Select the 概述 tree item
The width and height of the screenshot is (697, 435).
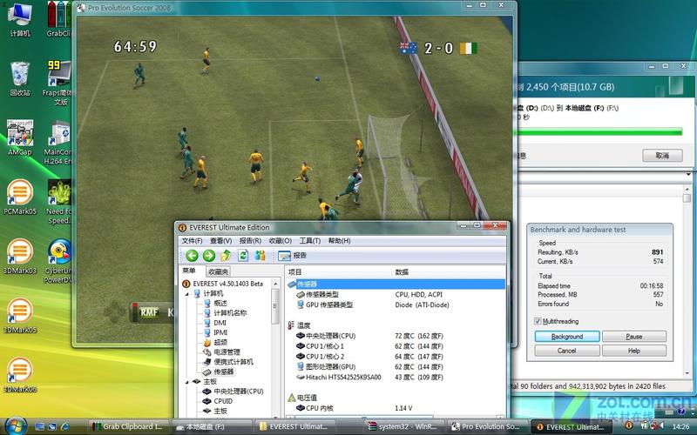(x=220, y=303)
